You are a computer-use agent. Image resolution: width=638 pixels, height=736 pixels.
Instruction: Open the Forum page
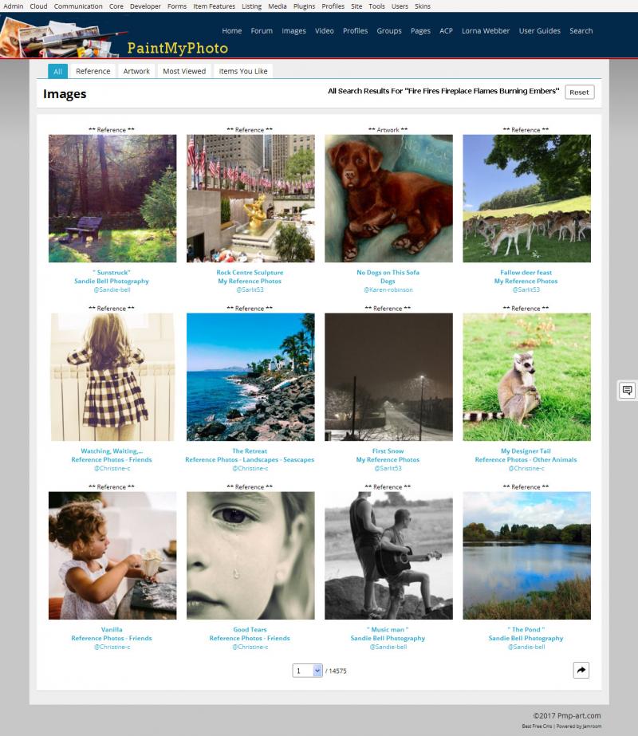262,30
